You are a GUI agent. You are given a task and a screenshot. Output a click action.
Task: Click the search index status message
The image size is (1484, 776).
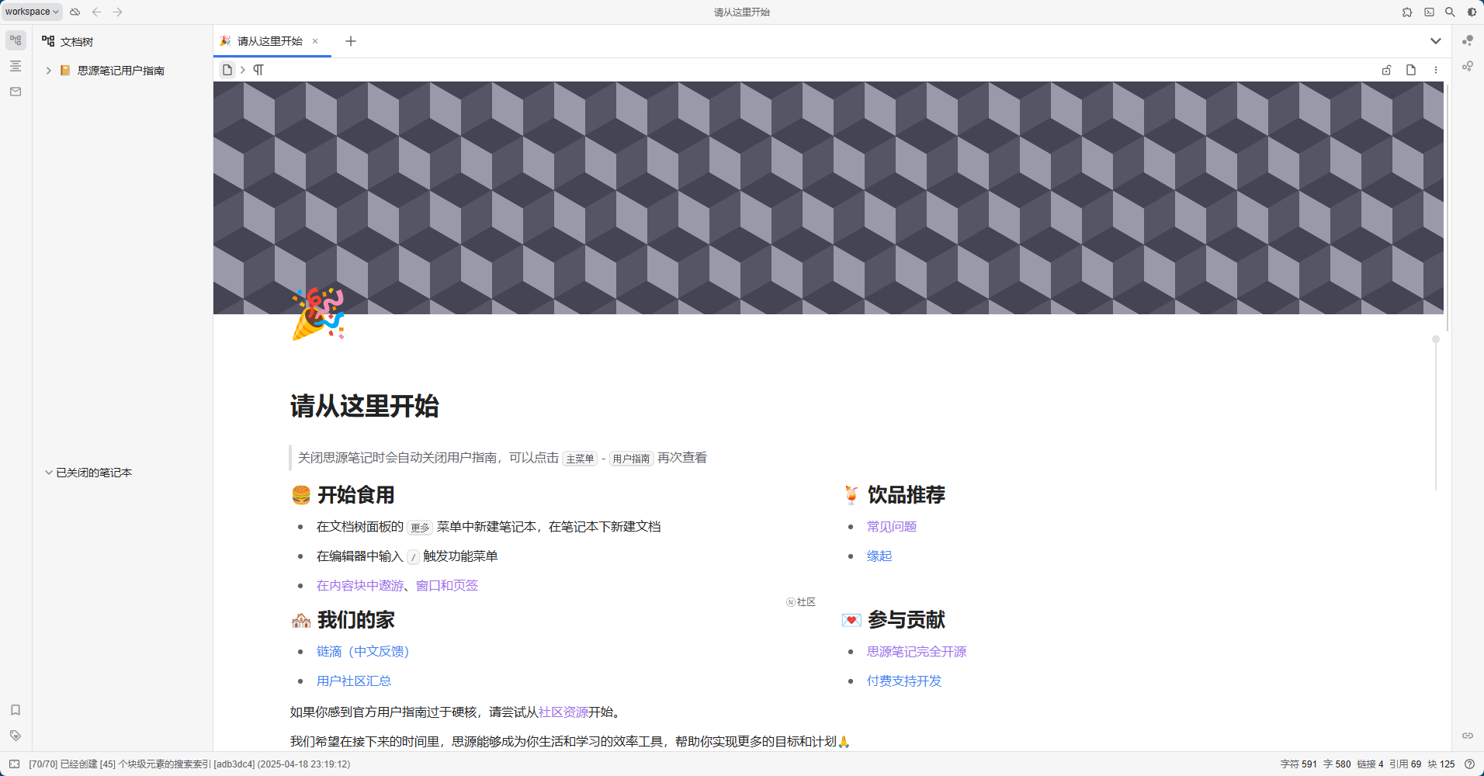point(189,764)
